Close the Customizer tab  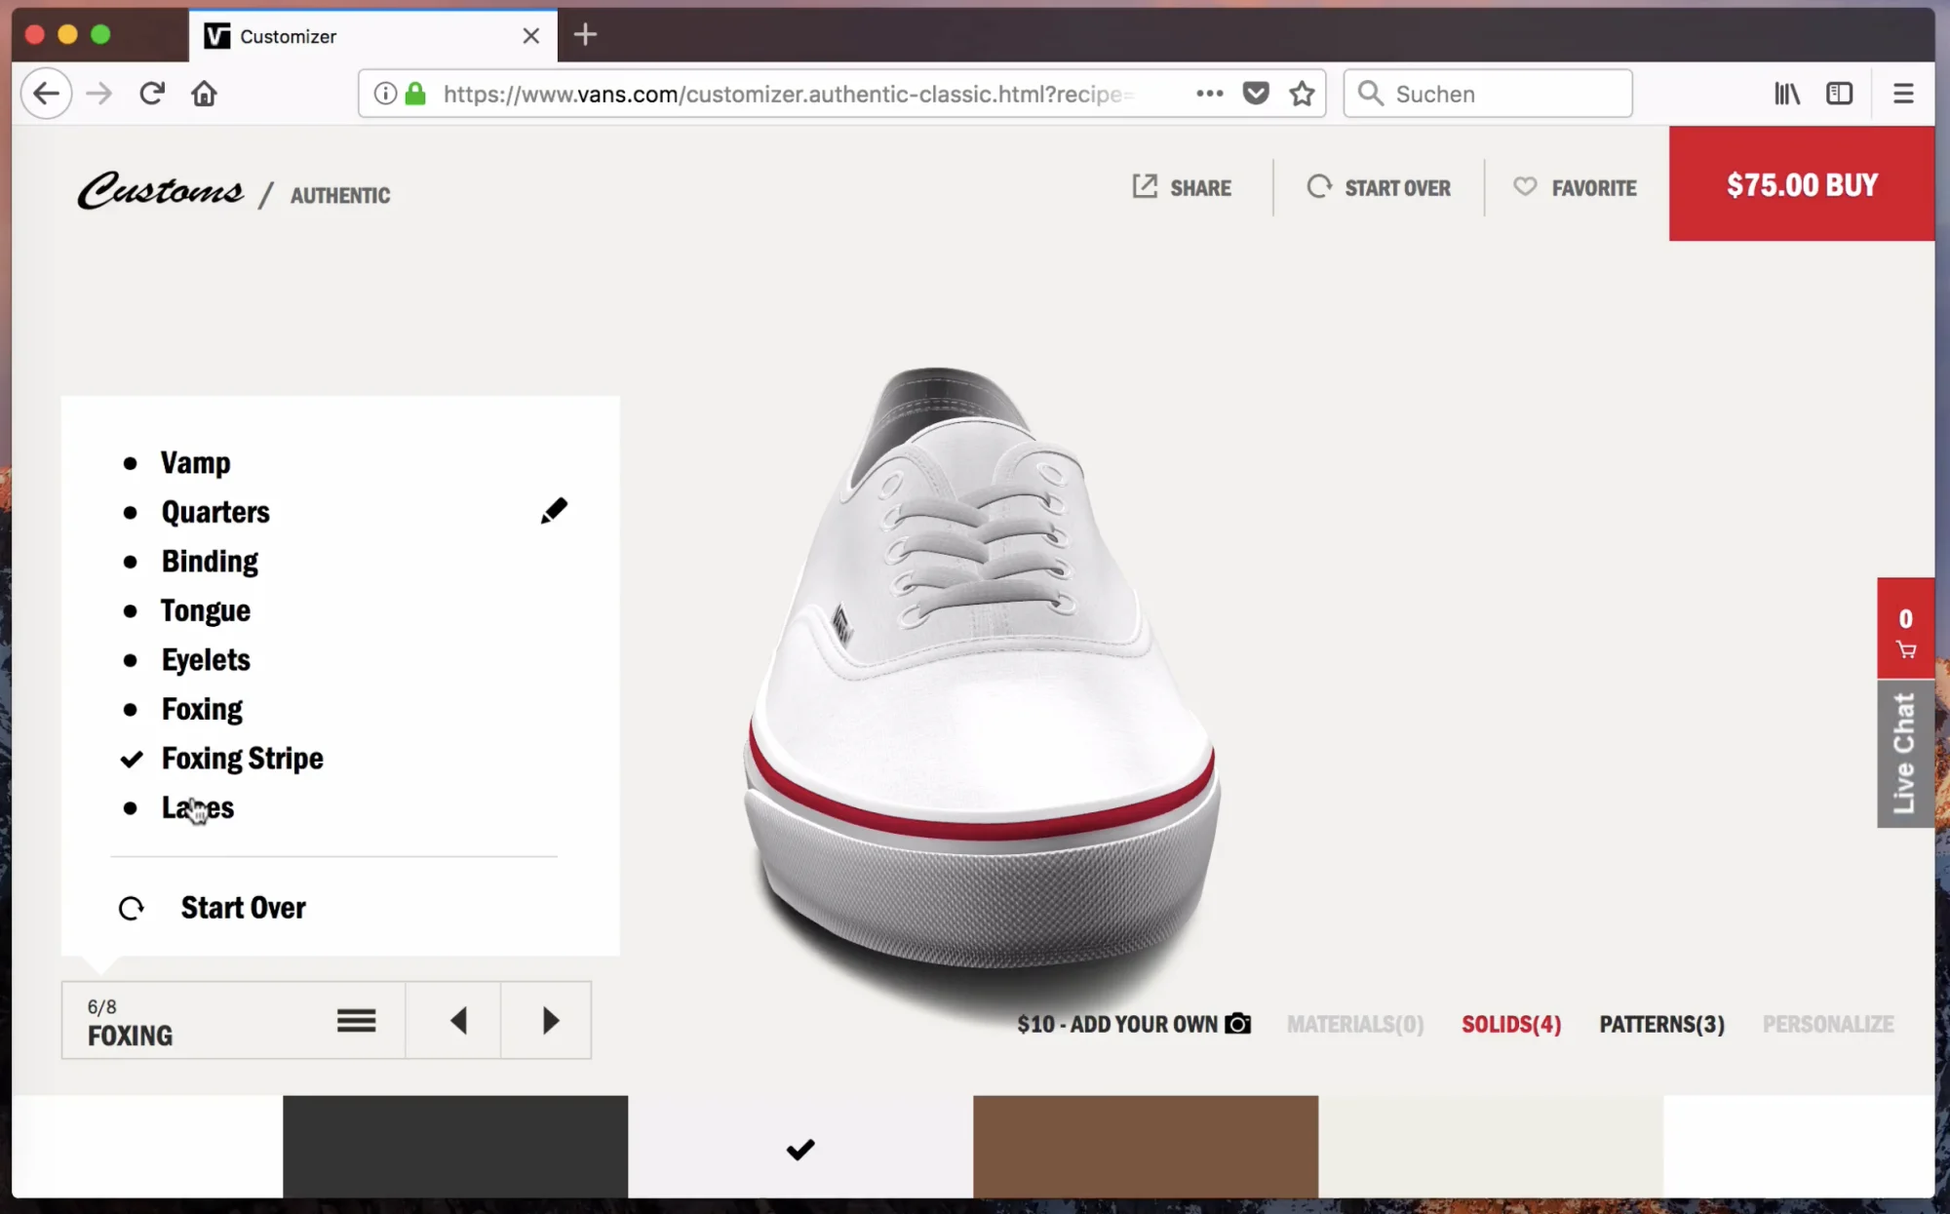[x=530, y=36]
